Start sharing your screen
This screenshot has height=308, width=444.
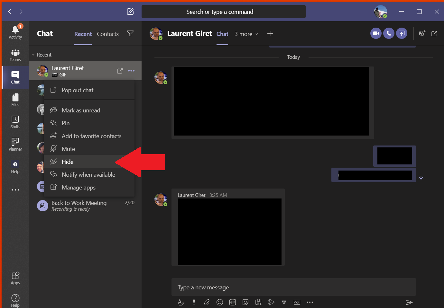click(402, 33)
